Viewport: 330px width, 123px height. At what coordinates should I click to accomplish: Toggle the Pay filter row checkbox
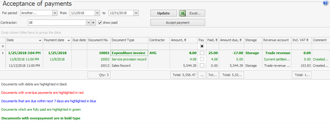click(x=202, y=46)
